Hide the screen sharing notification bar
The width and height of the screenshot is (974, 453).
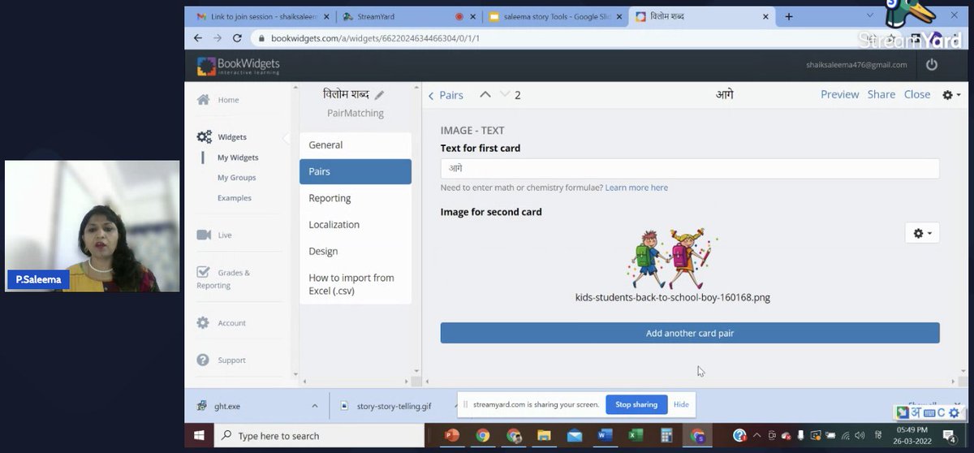(x=681, y=404)
